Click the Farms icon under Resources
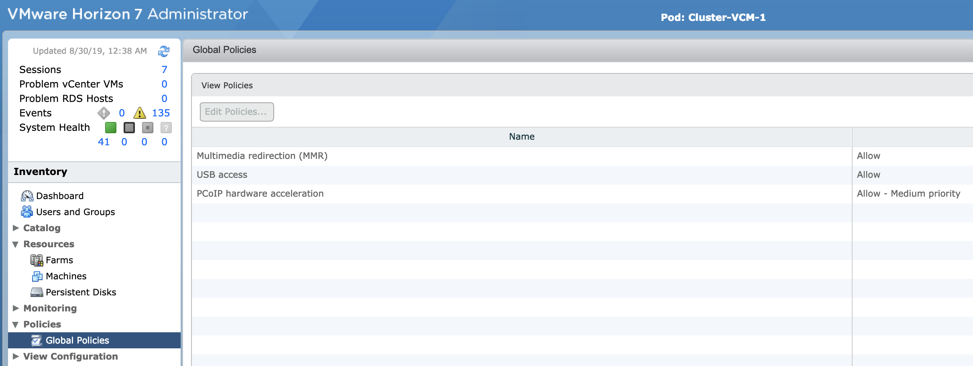 pyautogui.click(x=37, y=260)
